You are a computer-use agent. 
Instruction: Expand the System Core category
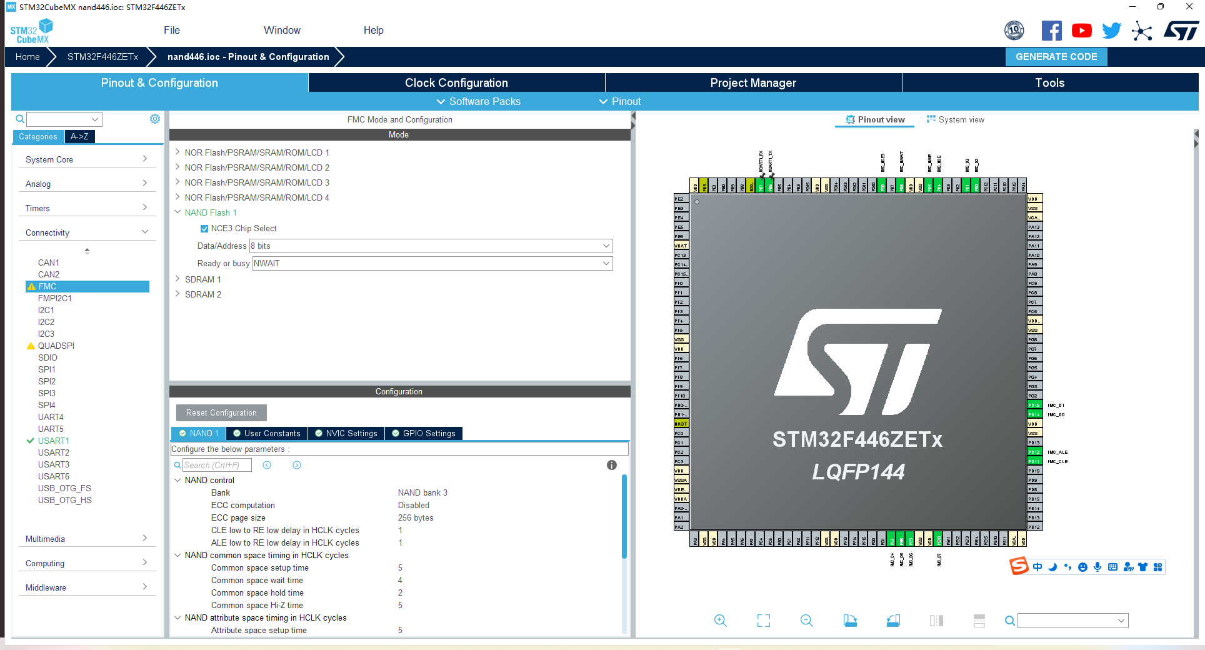click(87, 159)
